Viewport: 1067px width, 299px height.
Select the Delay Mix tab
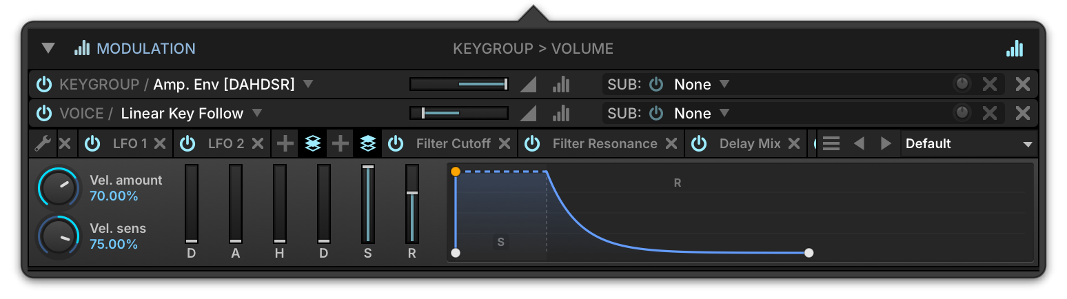750,143
